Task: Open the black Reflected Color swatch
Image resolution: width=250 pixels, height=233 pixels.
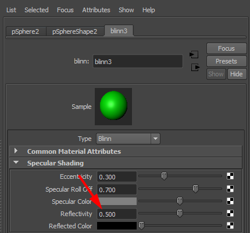Action: (x=117, y=225)
